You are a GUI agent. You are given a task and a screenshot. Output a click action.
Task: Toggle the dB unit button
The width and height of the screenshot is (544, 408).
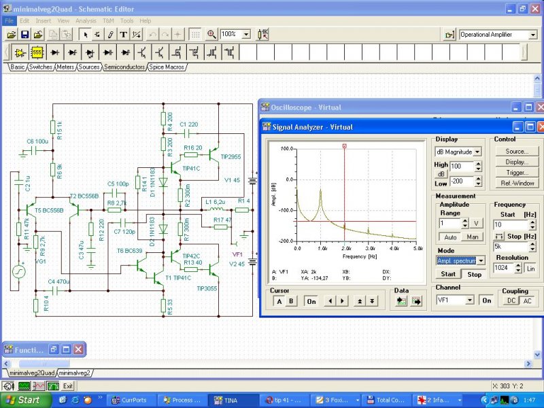point(441,174)
